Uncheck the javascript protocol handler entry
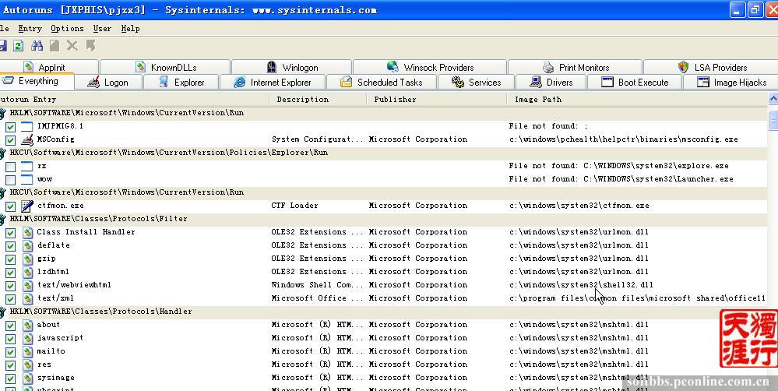 click(x=11, y=338)
